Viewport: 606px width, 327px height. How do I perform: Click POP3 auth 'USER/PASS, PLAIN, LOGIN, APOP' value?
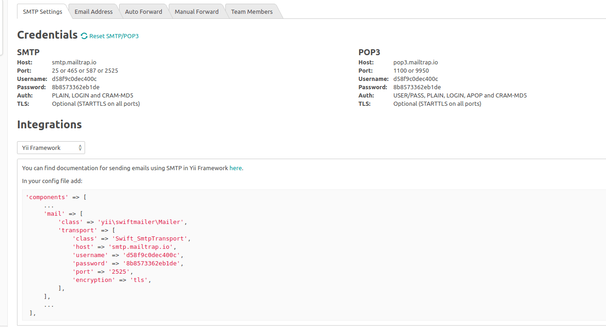pos(460,95)
